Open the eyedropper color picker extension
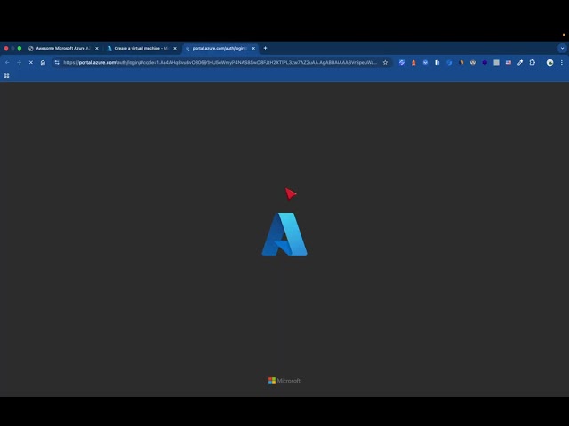The image size is (569, 426). click(520, 63)
